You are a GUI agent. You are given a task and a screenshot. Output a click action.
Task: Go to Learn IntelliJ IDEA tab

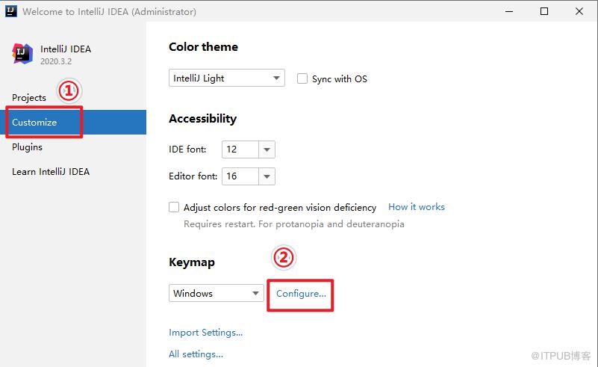[51, 171]
